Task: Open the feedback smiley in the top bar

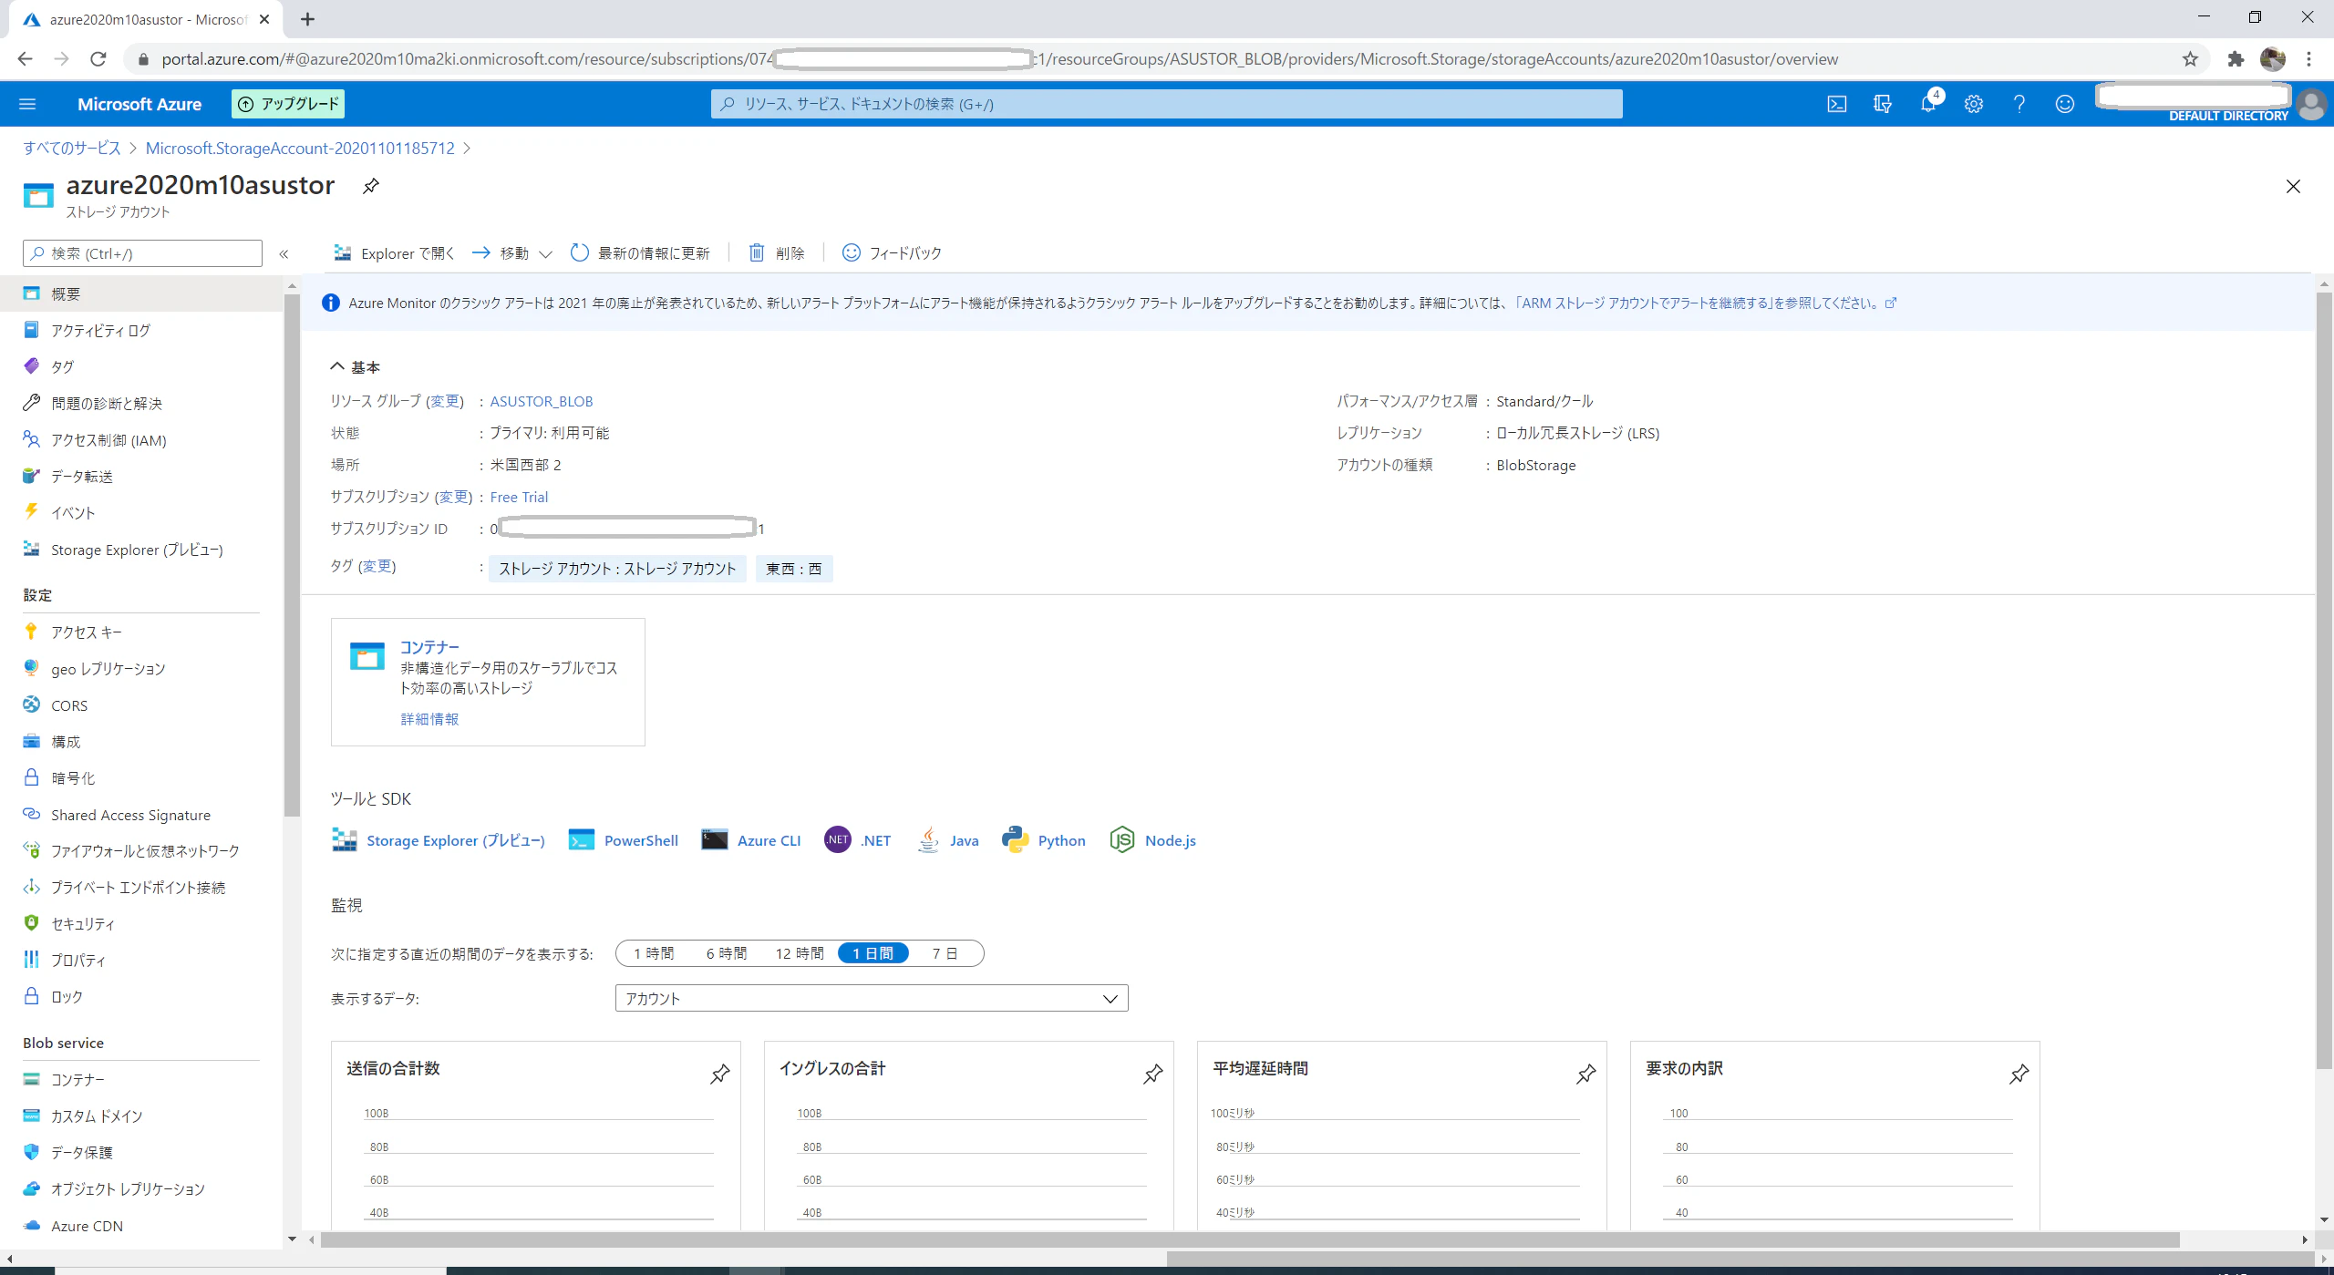Action: [x=2065, y=104]
